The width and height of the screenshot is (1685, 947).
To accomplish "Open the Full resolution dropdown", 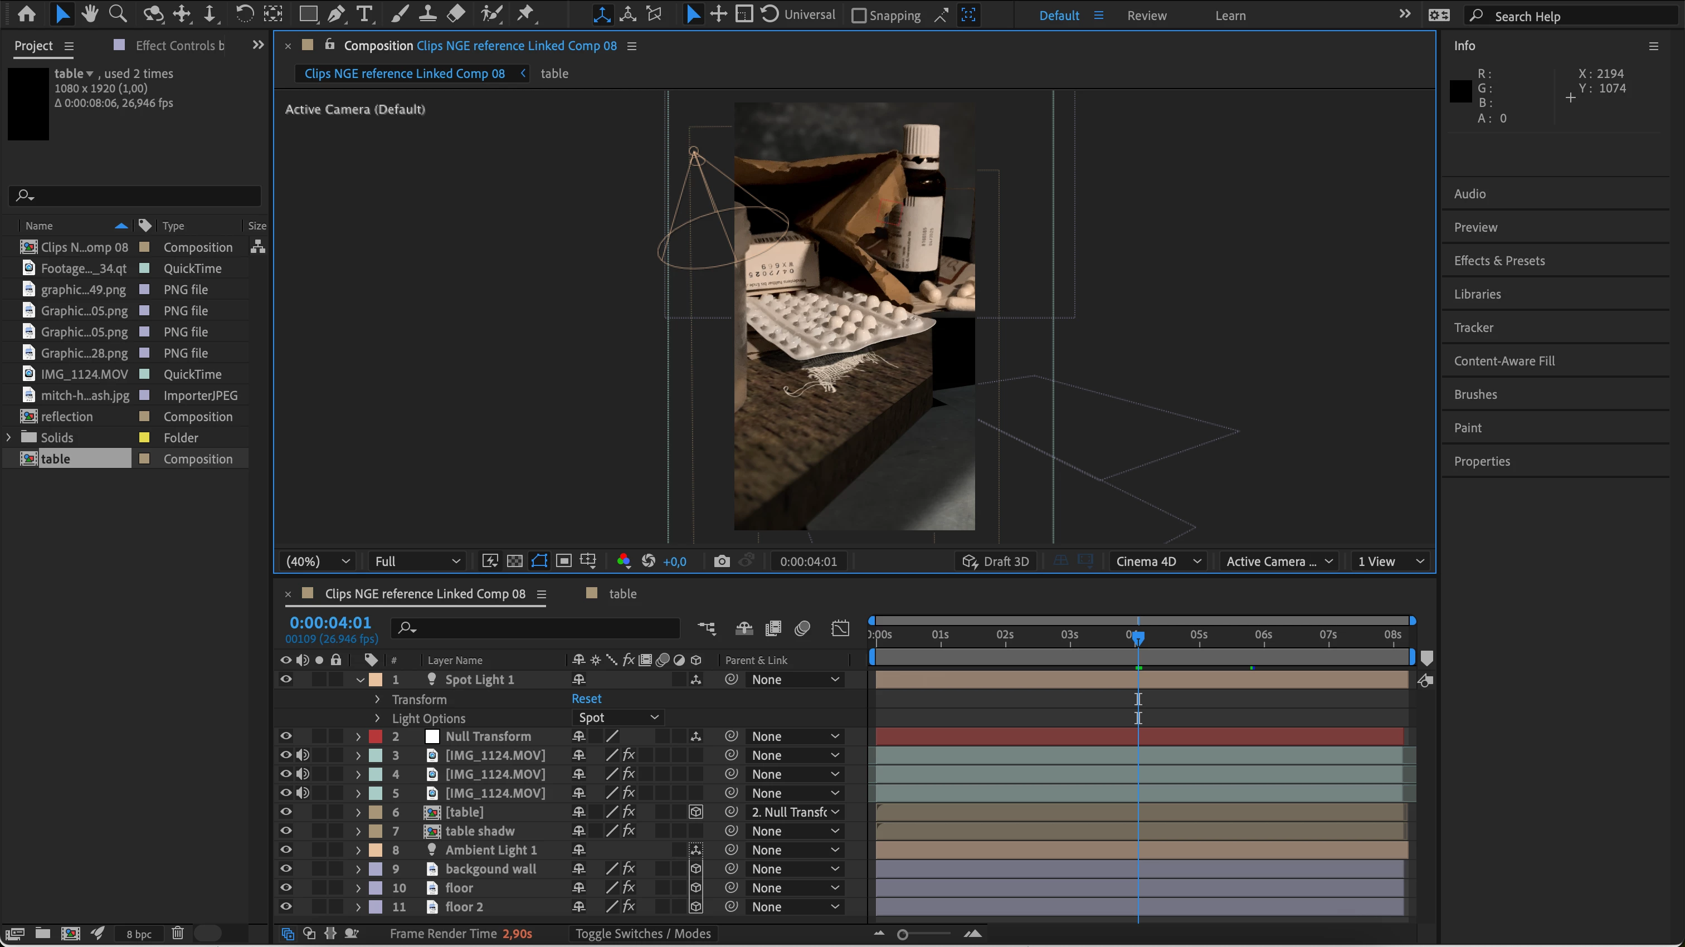I will pos(417,561).
